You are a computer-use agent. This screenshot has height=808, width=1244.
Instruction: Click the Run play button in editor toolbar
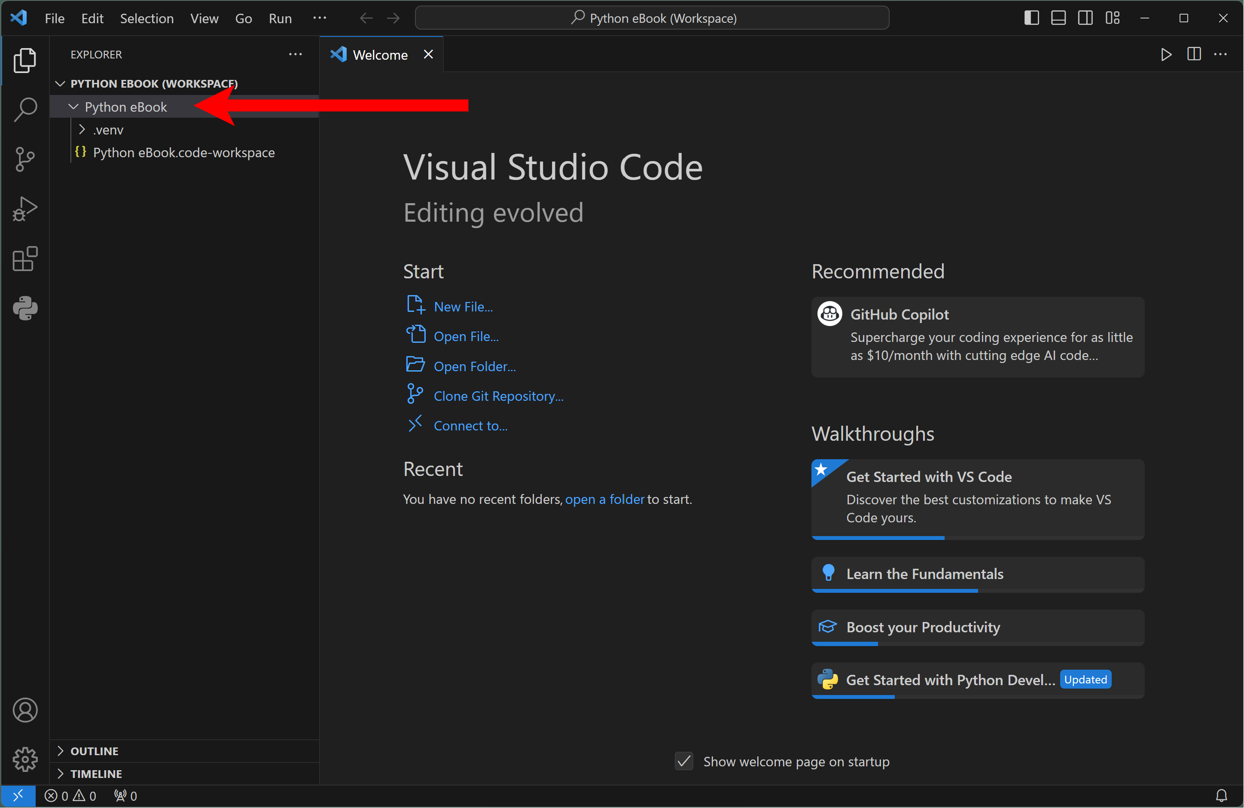1166,55
